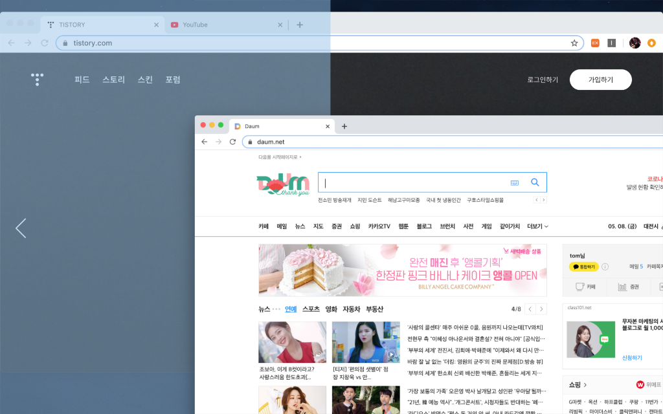
Task: Click the info icon next to 통합하기
Action: (x=605, y=267)
